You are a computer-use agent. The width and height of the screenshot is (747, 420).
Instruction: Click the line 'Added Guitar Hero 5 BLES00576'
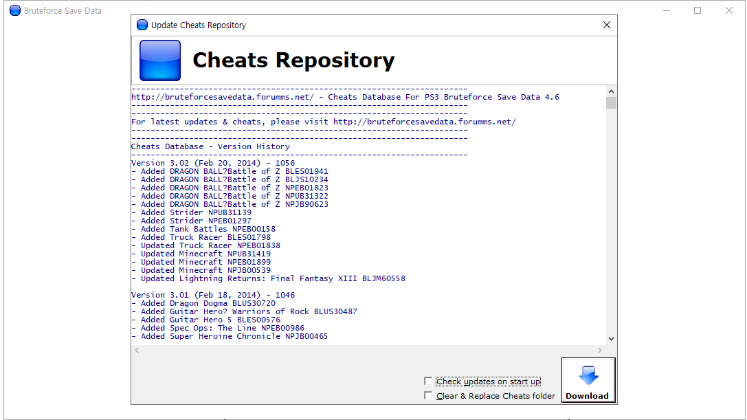(x=205, y=320)
